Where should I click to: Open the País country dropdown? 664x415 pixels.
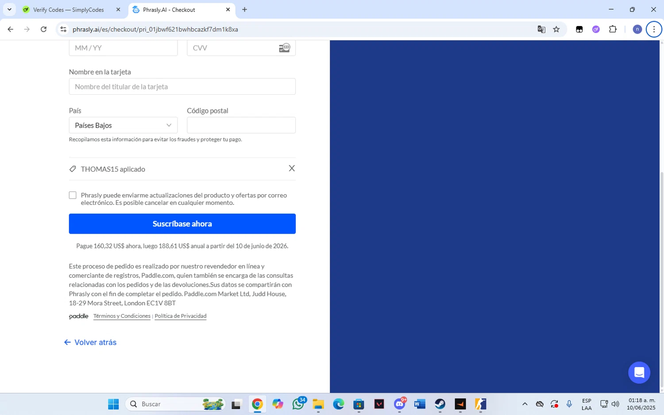pyautogui.click(x=123, y=125)
